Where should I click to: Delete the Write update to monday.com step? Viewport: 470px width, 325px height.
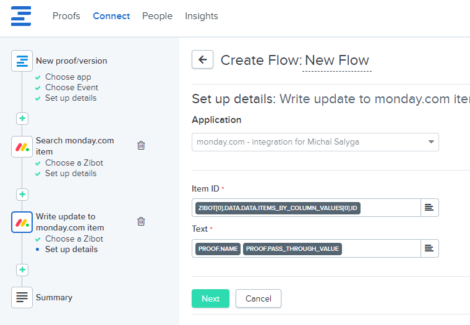click(141, 221)
